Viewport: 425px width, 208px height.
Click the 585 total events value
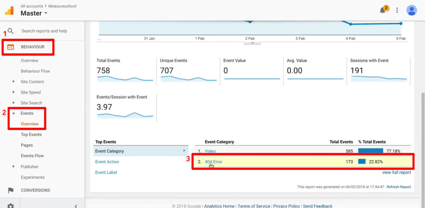tap(349, 151)
